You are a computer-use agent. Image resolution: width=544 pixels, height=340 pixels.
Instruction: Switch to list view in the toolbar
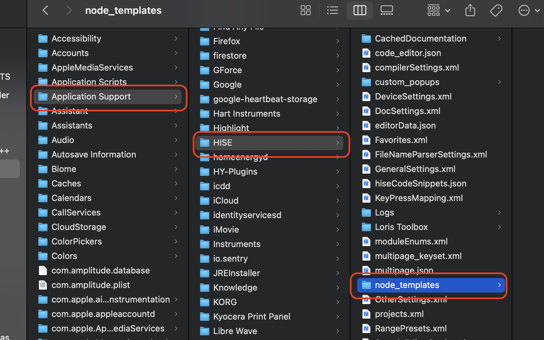point(332,11)
